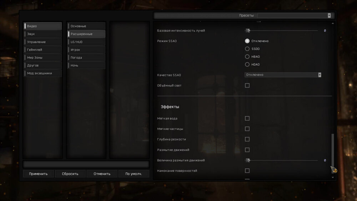
Task: Open the Геймплей settings category
Action: click(43, 50)
